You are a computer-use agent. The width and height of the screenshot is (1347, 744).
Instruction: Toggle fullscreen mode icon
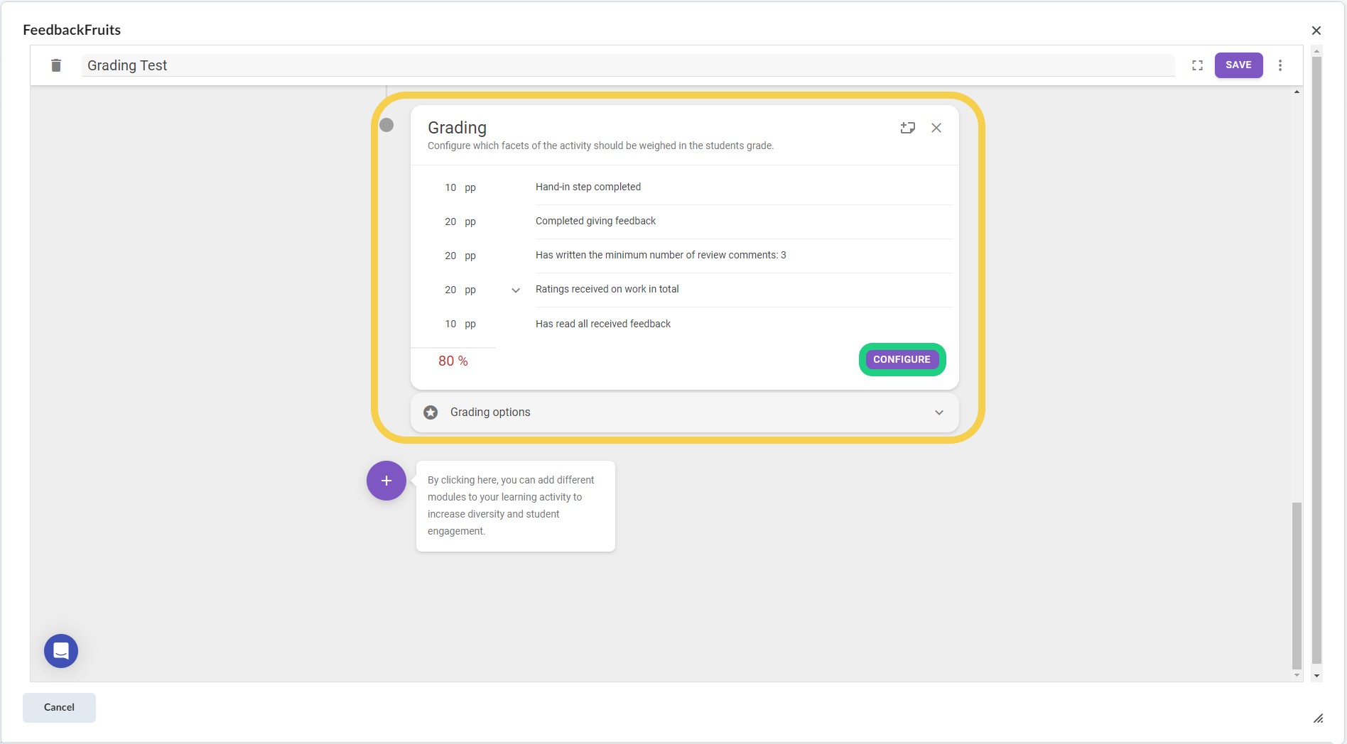tap(1197, 65)
